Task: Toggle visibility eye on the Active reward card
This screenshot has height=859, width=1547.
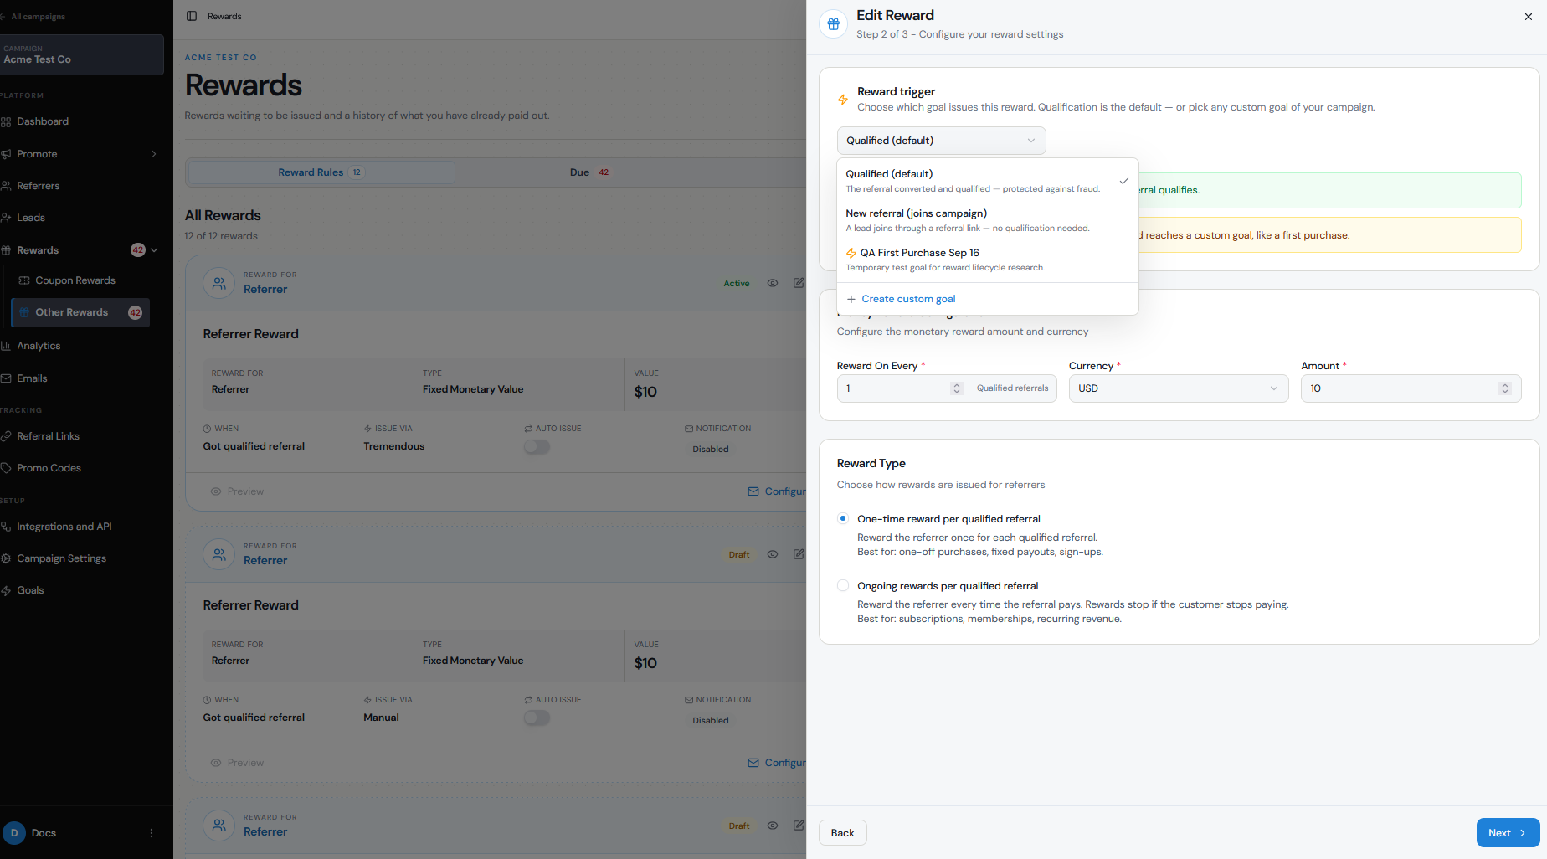Action: click(773, 283)
